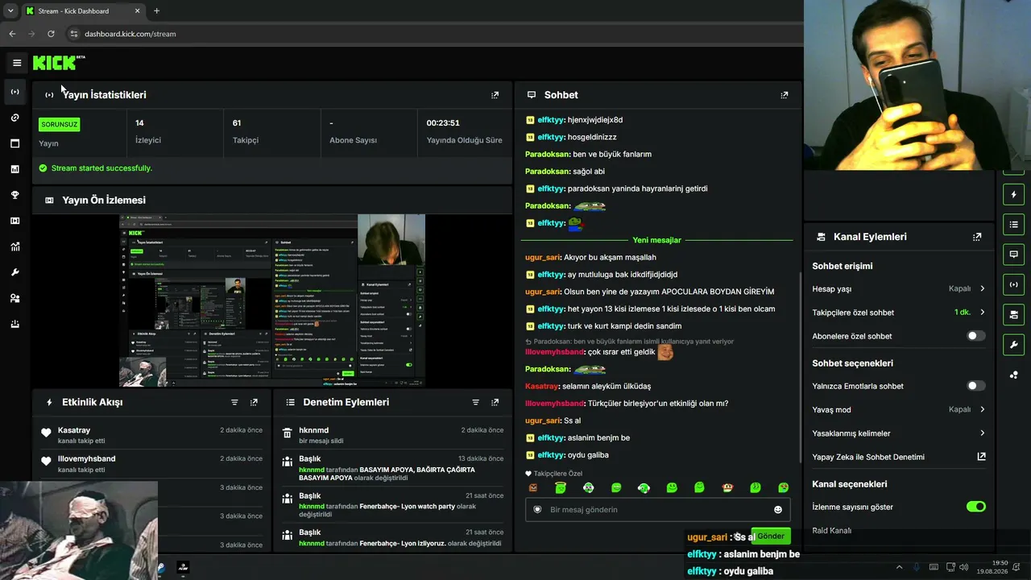Expand Takipçilere özel sohbet chevron
This screenshot has height=580, width=1031.
click(982, 312)
